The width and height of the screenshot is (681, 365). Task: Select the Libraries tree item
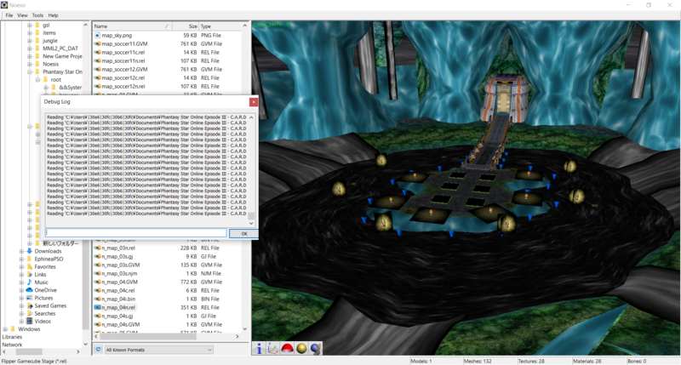coord(12,337)
